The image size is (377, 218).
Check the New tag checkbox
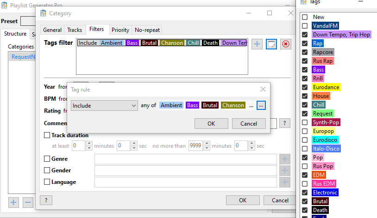tap(305, 17)
